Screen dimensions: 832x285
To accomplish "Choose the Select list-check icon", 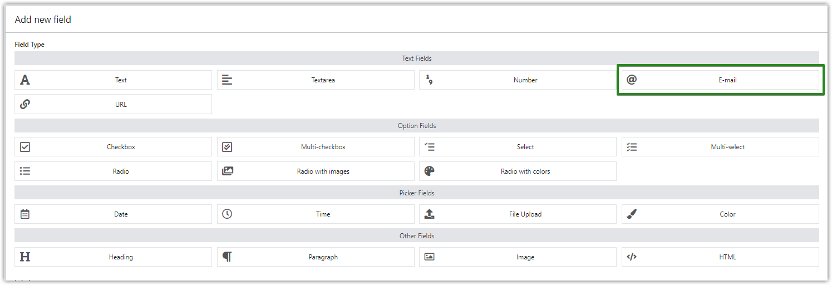I will tap(429, 147).
